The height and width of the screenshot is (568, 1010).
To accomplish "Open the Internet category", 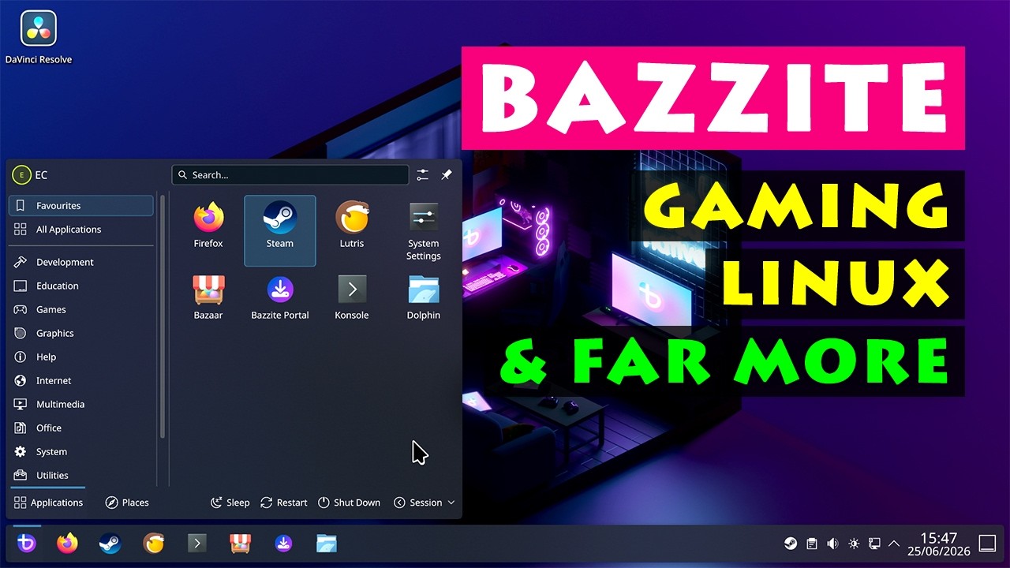I will [81, 380].
